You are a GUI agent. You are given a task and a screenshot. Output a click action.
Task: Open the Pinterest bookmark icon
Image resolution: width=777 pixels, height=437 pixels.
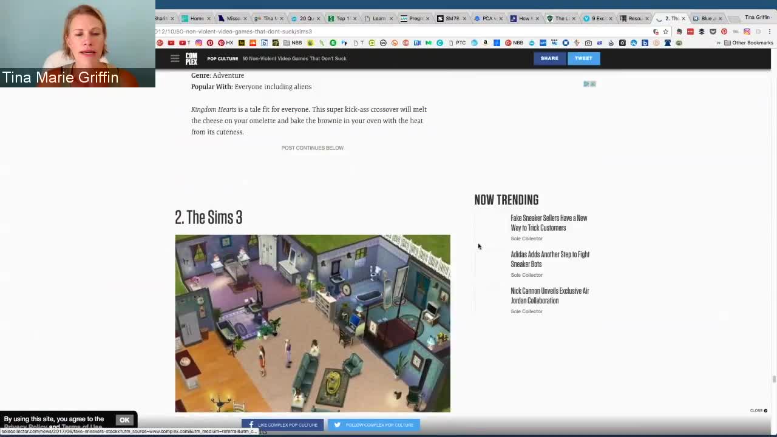coord(209,42)
